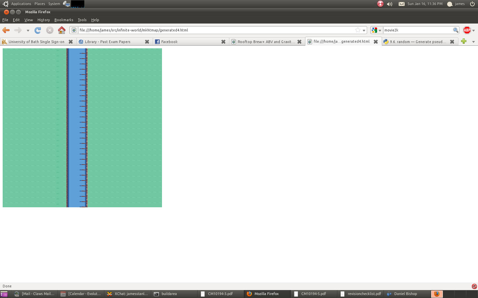Viewport: 478px width, 298px height.
Task: Open buildarea terminal from the taskbar
Action: [x=169, y=294]
